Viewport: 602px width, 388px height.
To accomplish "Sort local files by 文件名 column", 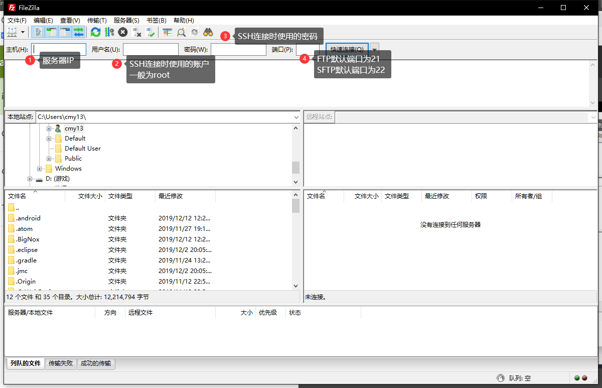I will coord(35,196).
